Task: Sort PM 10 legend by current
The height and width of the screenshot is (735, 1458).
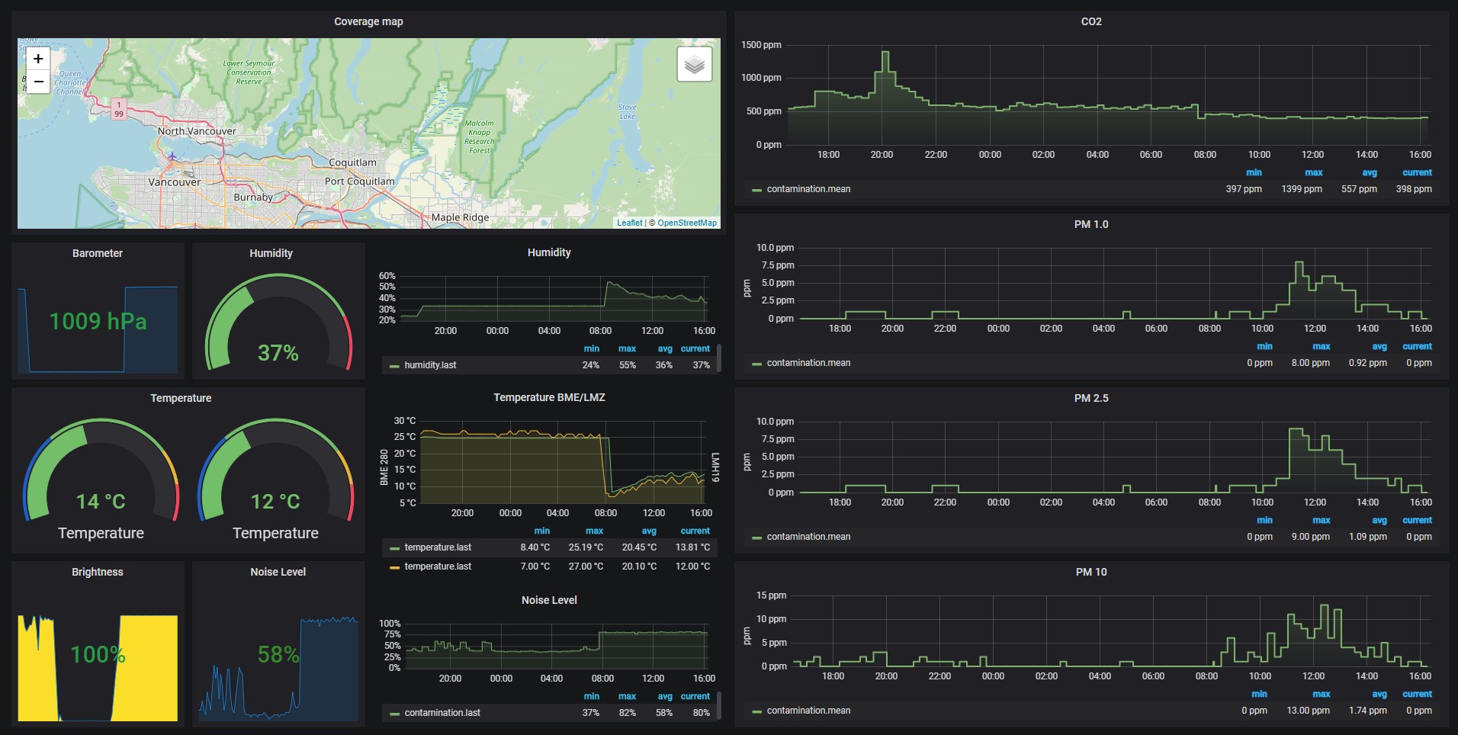Action: click(1417, 694)
